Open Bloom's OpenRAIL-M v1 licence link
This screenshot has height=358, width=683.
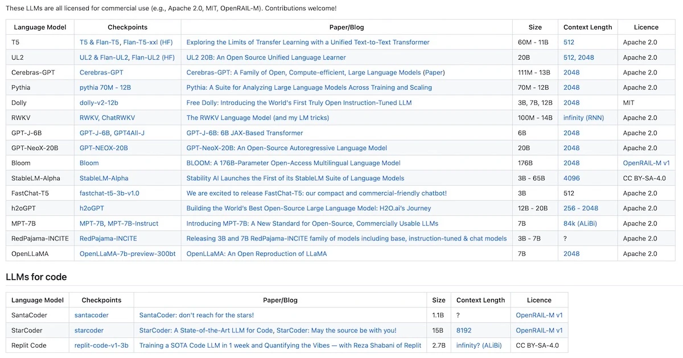tap(647, 163)
